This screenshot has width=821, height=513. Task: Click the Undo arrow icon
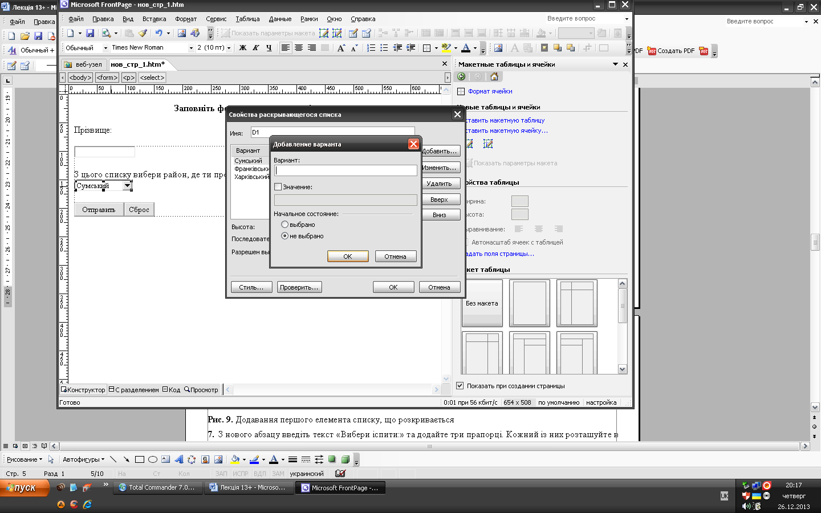[x=158, y=33]
